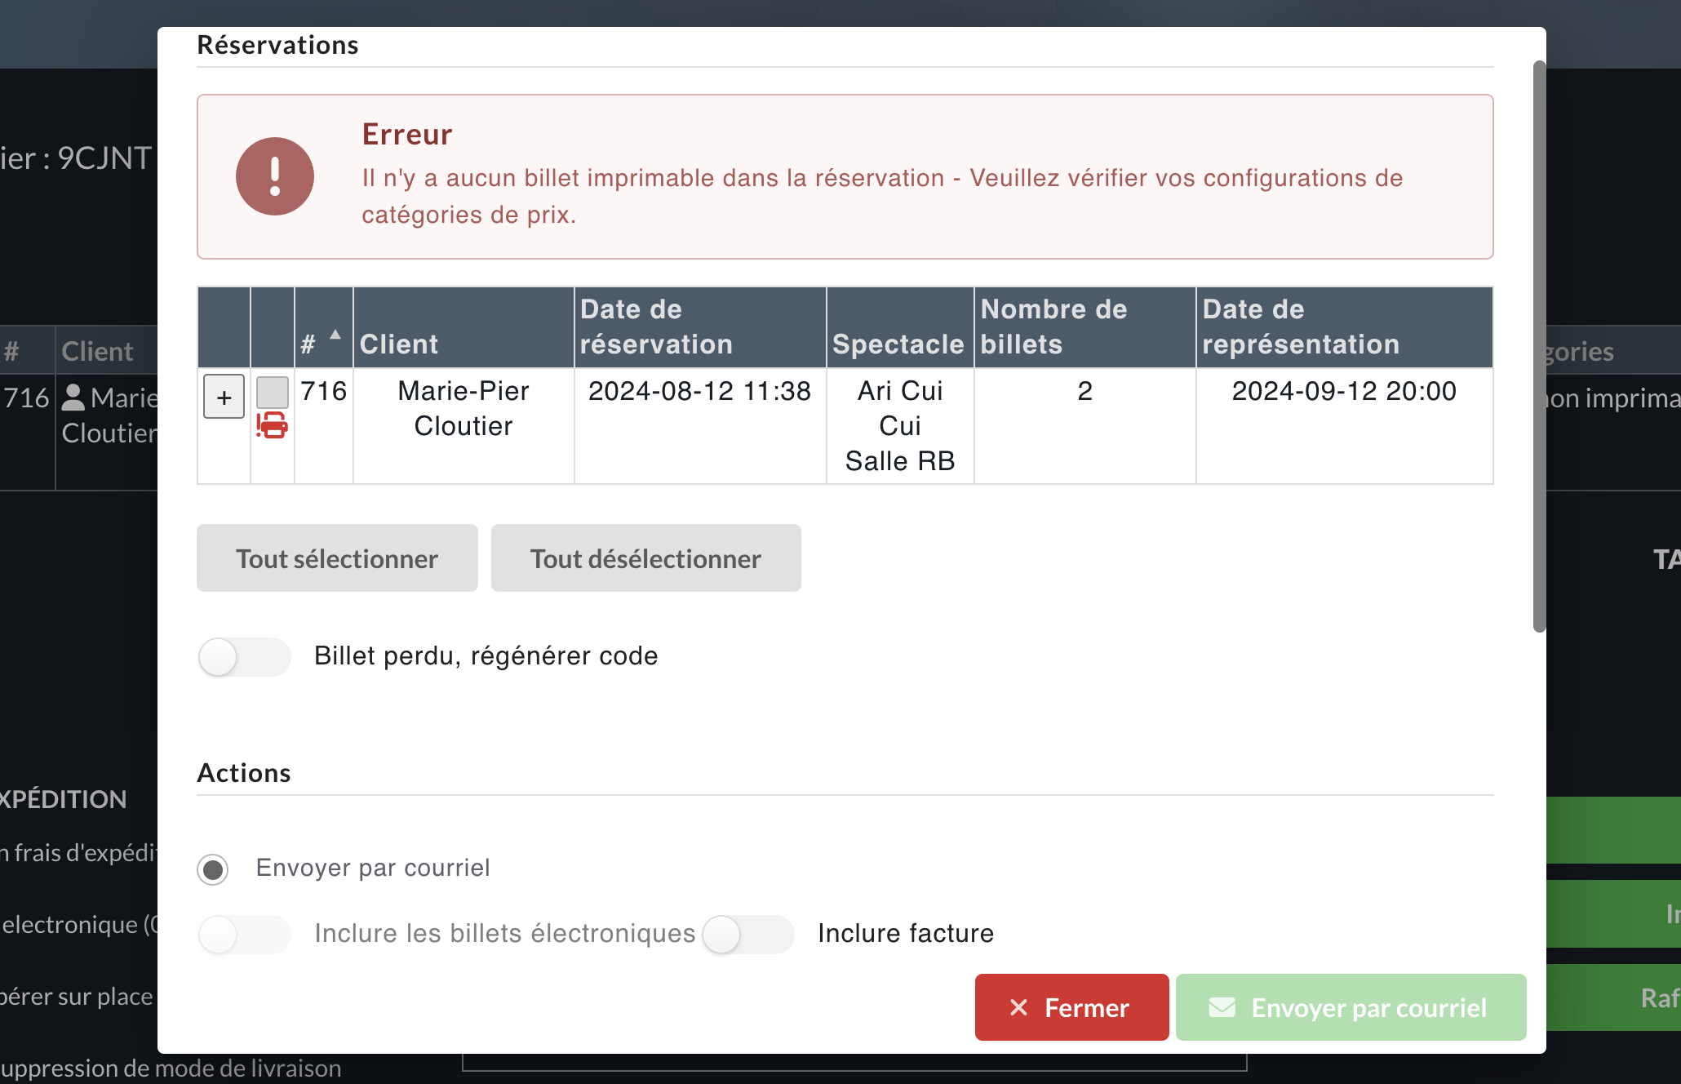Toggle Billet perdu, régénérer code switch
Viewport: 1681px width, 1084px height.
click(x=244, y=657)
